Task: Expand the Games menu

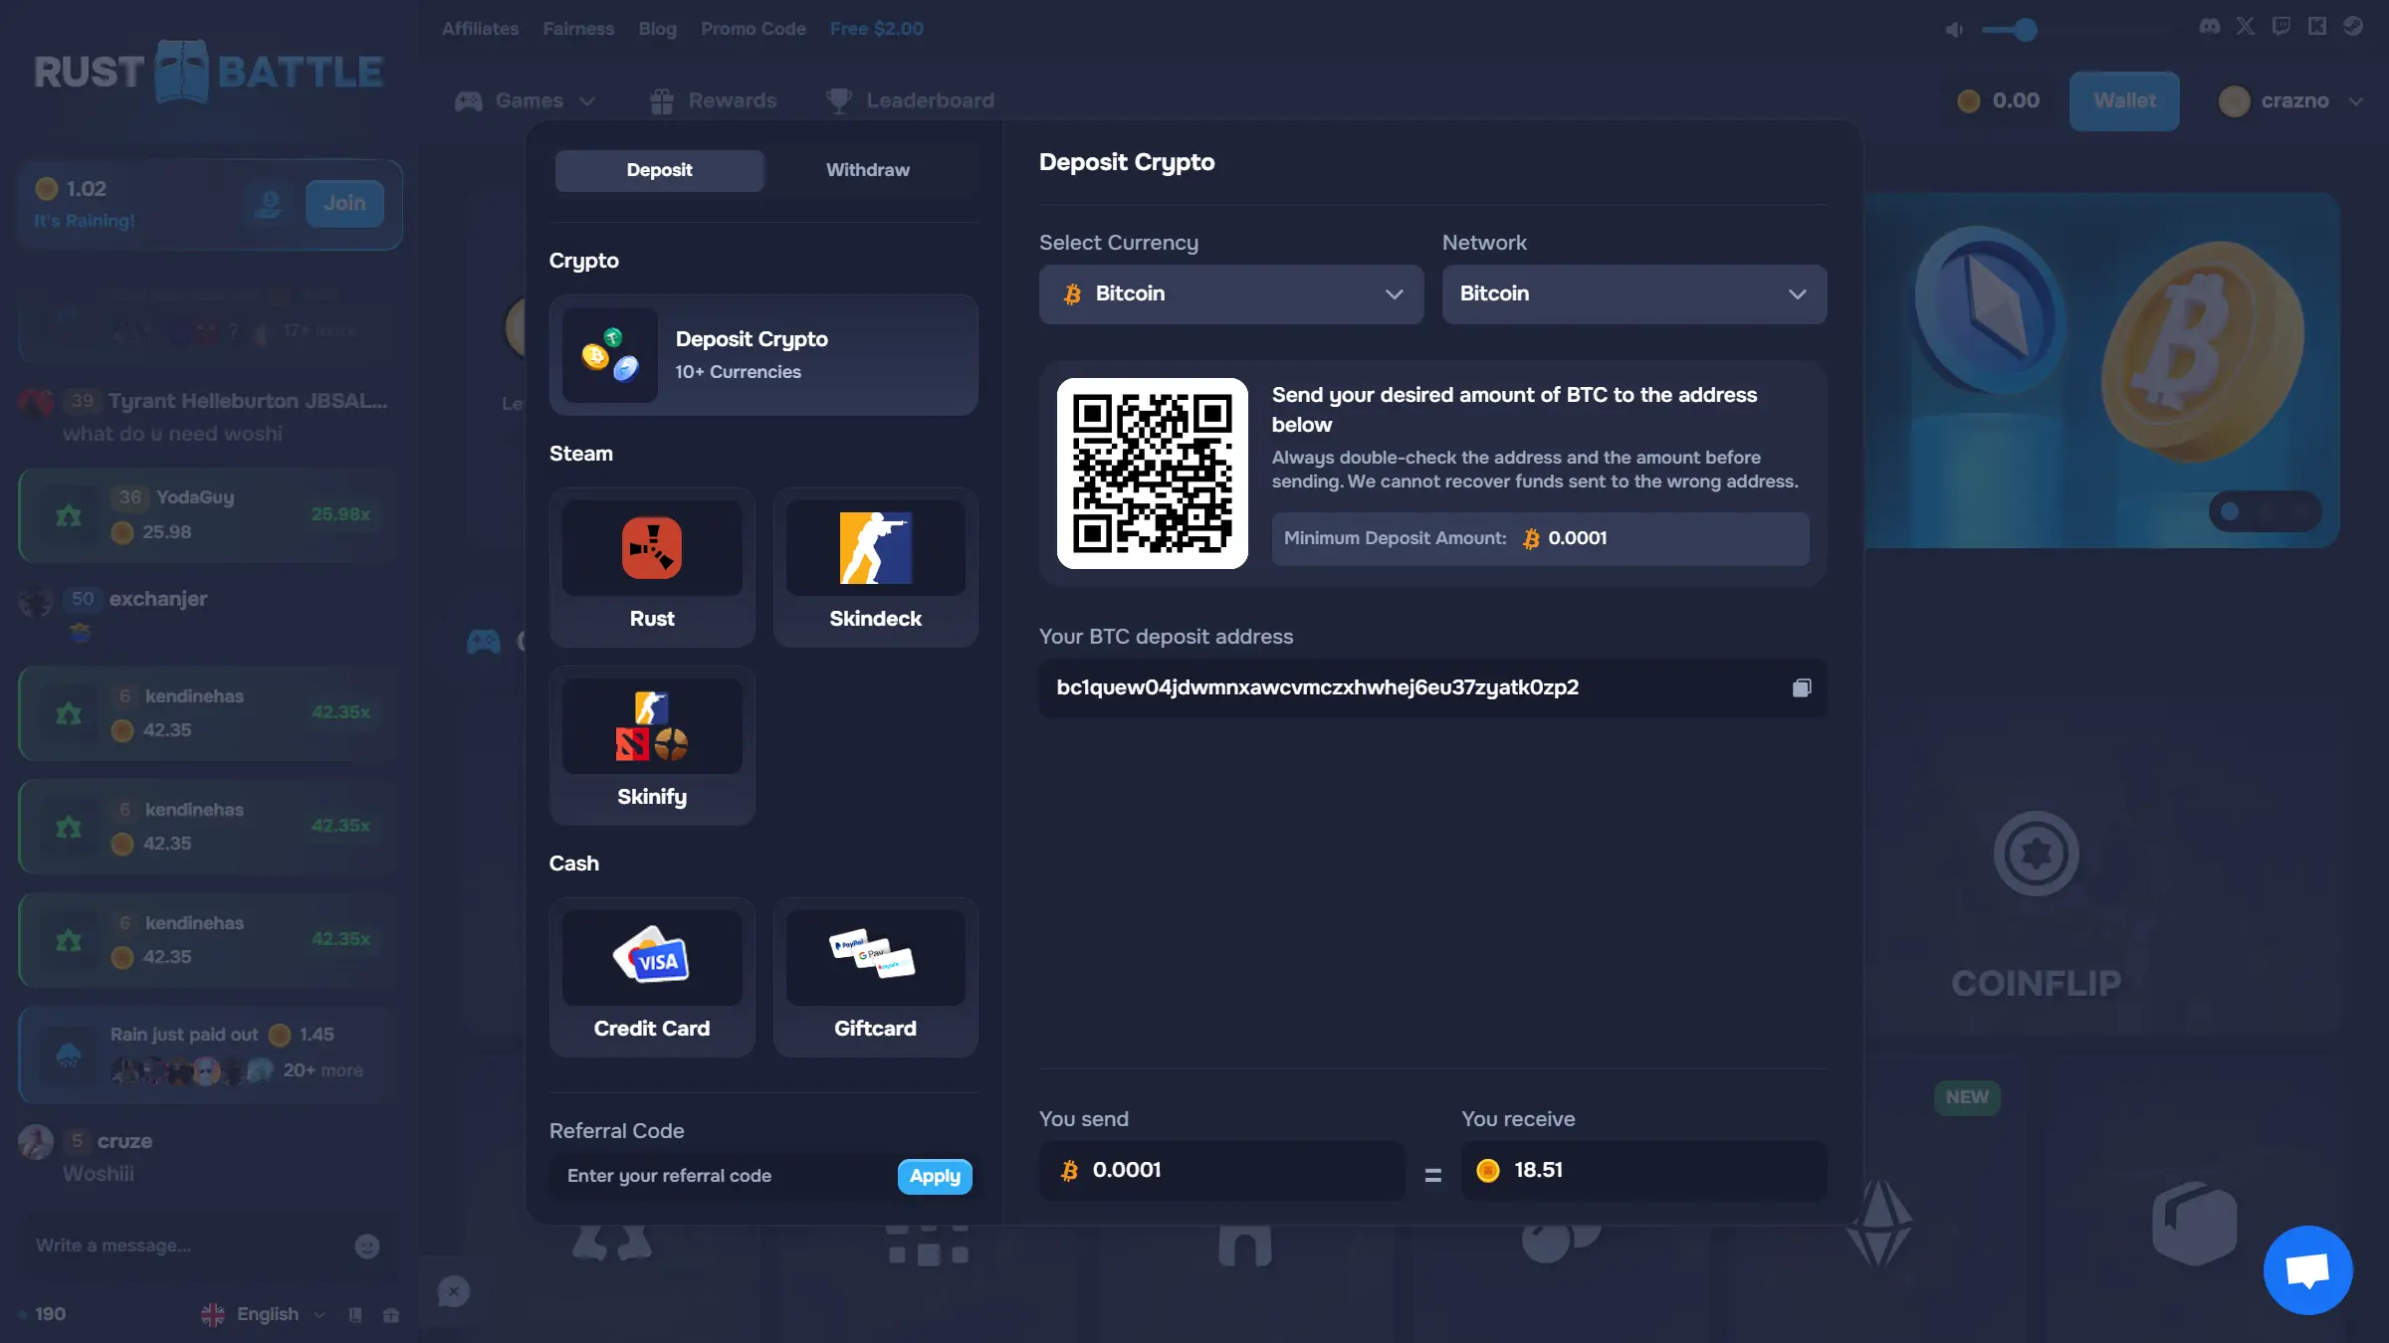Action: [x=526, y=100]
